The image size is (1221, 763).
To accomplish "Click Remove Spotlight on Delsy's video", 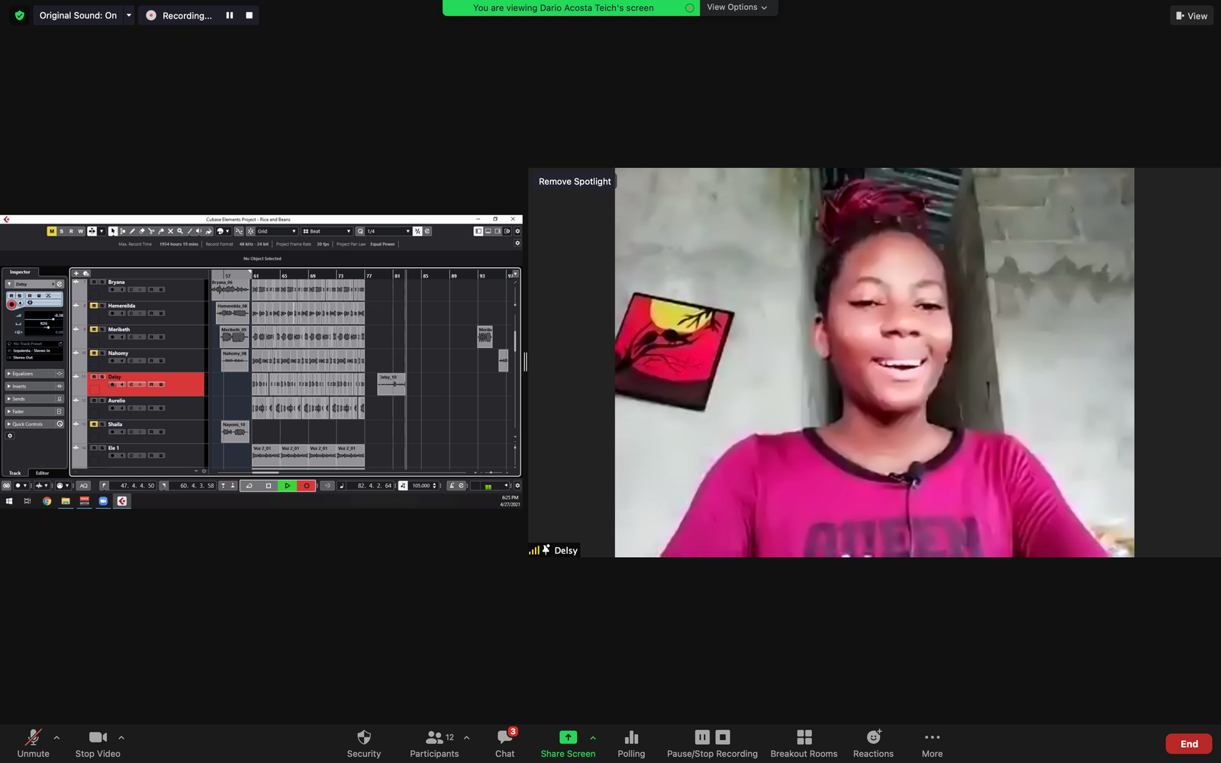I will tap(575, 182).
